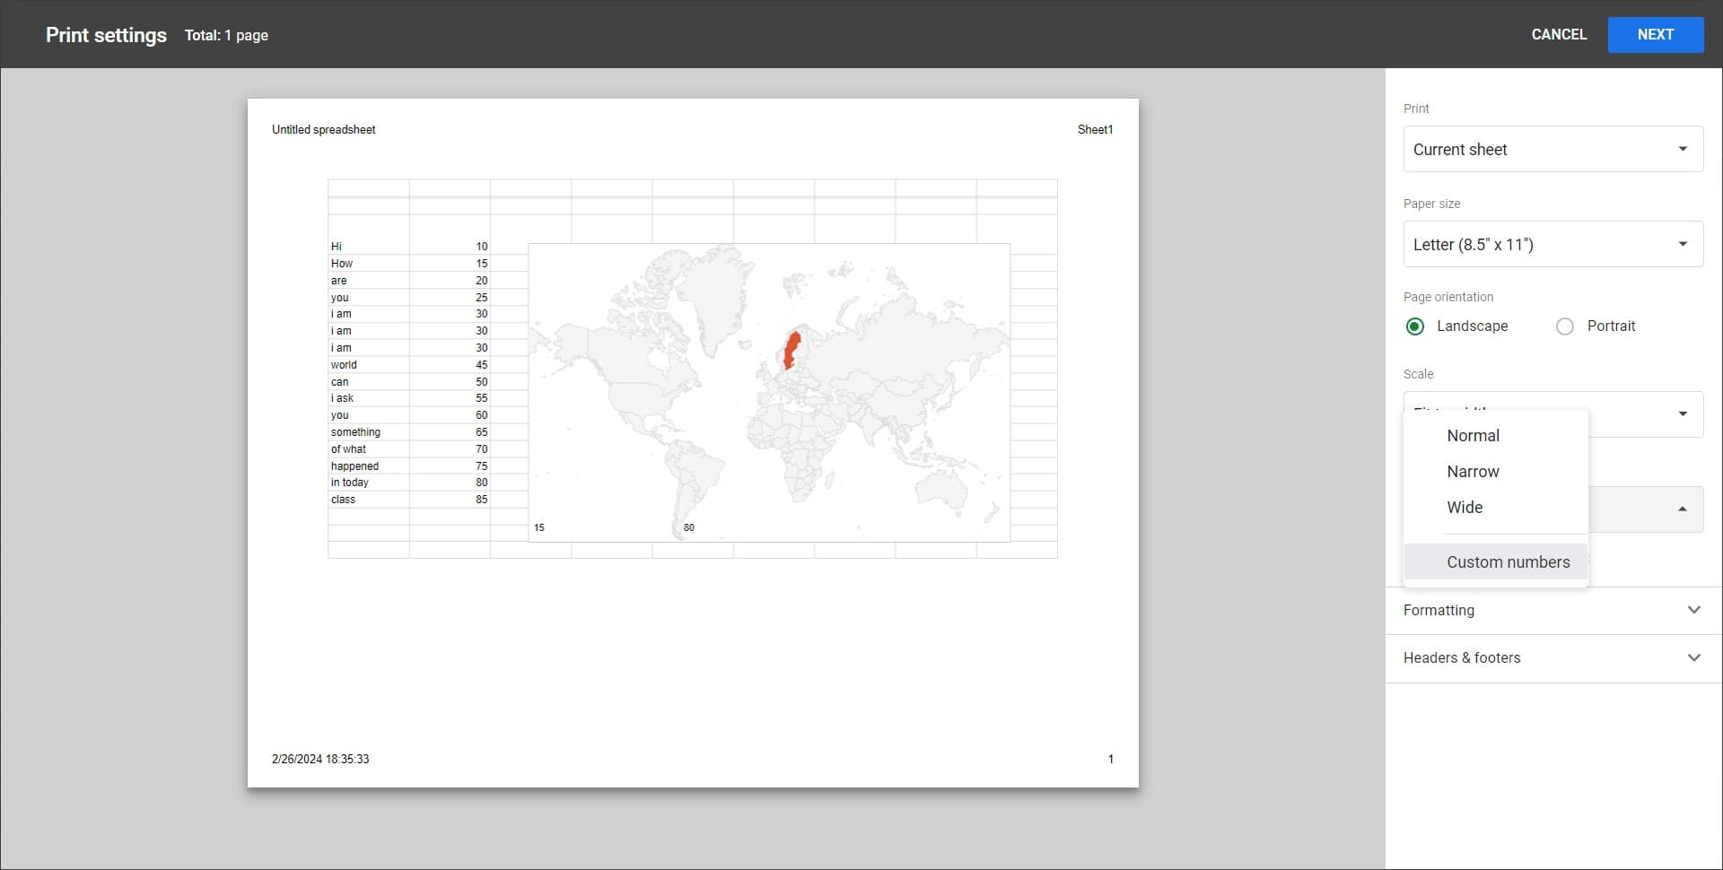The image size is (1723, 870).
Task: Choose Narrow margins from the list
Action: (1473, 472)
